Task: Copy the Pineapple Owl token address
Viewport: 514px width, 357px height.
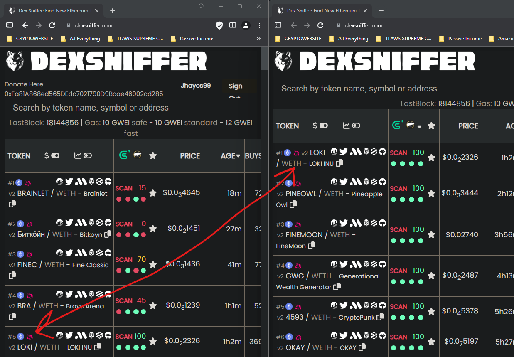Action: point(293,204)
